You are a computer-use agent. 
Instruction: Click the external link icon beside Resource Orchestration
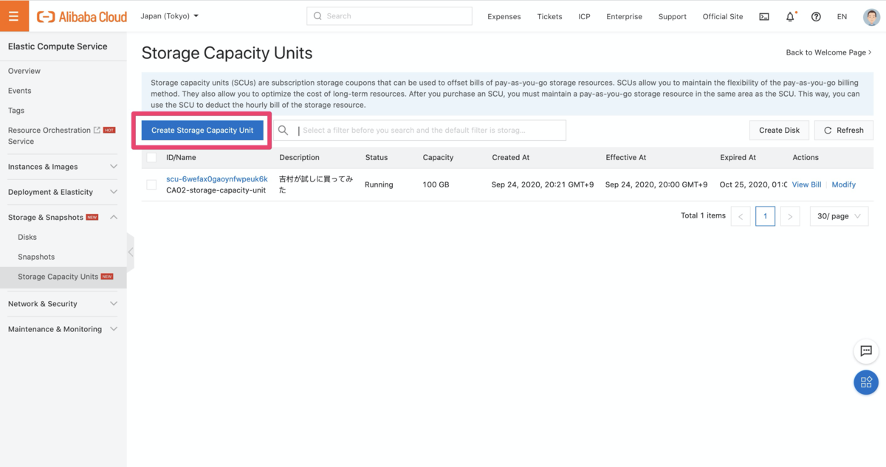(x=97, y=130)
